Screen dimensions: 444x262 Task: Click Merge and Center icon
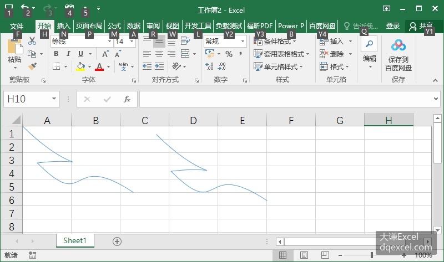coord(185,54)
